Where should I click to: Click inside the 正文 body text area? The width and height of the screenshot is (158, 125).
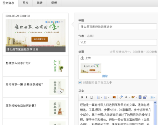(116, 114)
